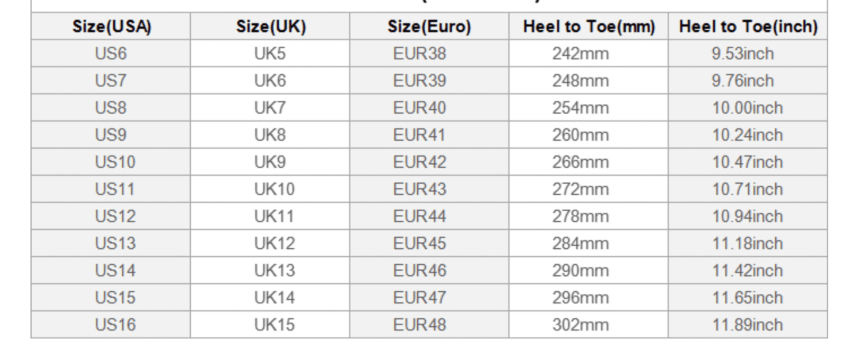
Task: Click the Heel to Toe(mm) header
Action: 588,26
